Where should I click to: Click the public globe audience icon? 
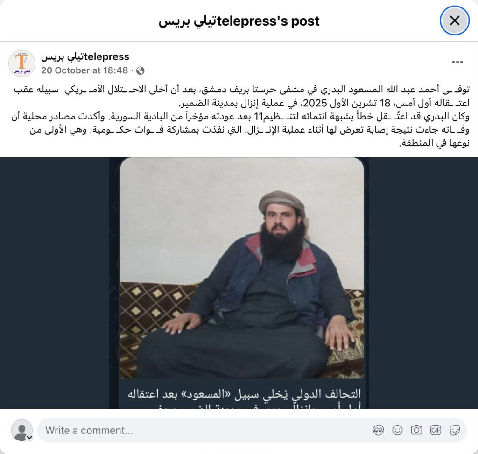coord(140,71)
